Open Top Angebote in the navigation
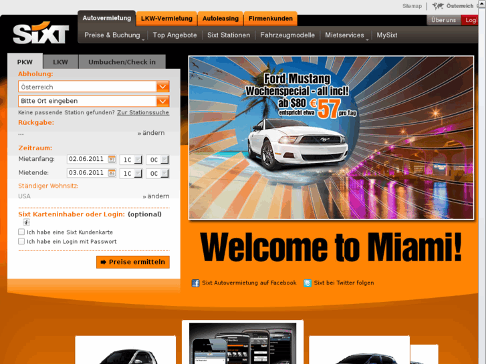This screenshot has height=364, width=486. click(174, 35)
